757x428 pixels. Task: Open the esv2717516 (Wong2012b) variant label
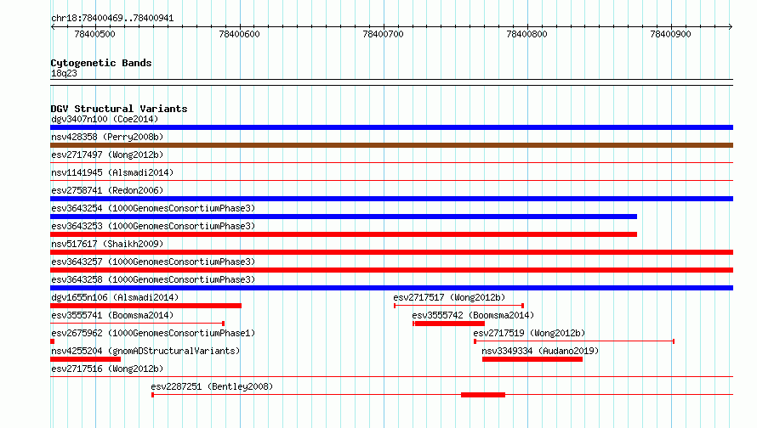tap(107, 369)
